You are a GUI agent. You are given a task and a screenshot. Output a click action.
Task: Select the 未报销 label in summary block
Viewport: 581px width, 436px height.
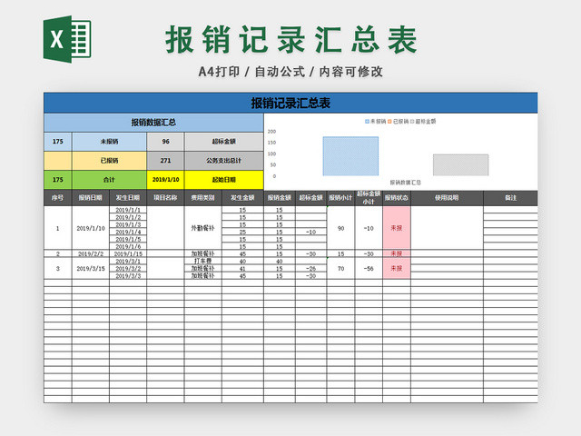click(x=109, y=142)
